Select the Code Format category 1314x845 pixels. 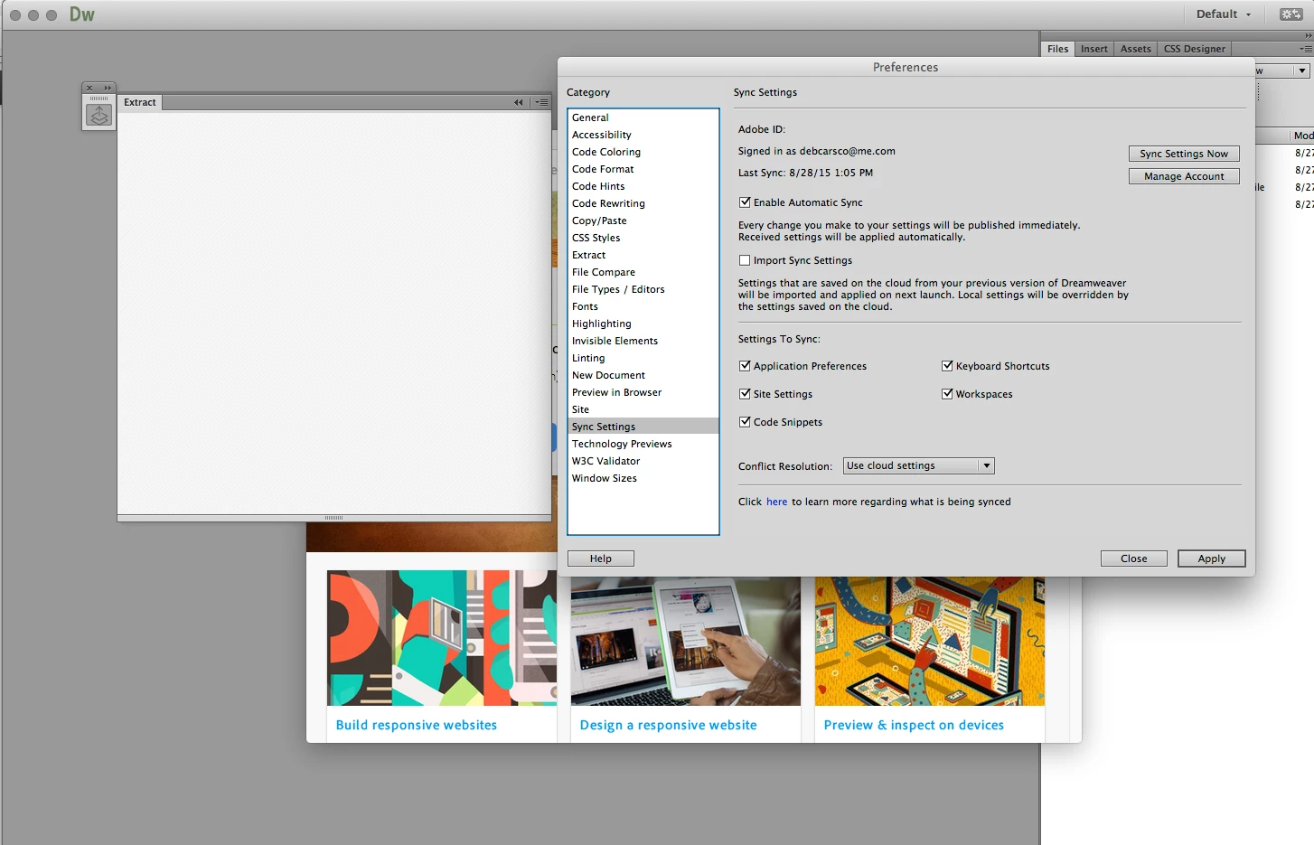coord(643,169)
